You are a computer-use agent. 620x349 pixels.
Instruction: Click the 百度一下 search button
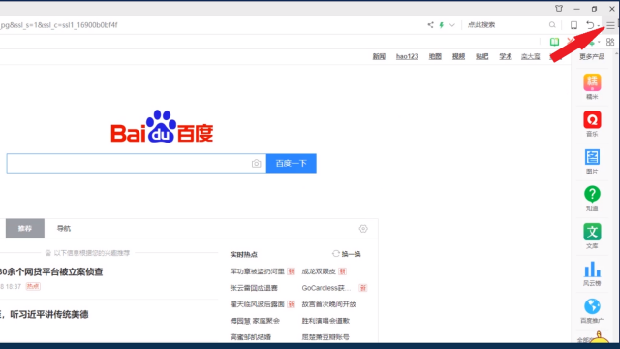[x=292, y=163]
